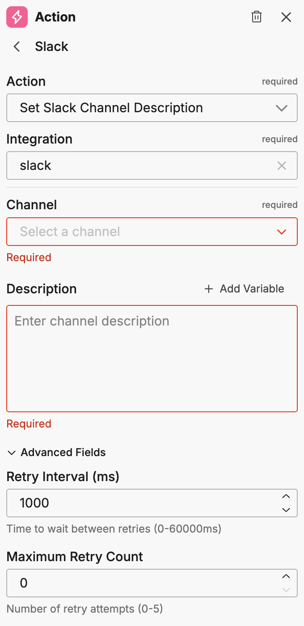Clear the slack integration with X icon
The width and height of the screenshot is (304, 626).
click(282, 166)
